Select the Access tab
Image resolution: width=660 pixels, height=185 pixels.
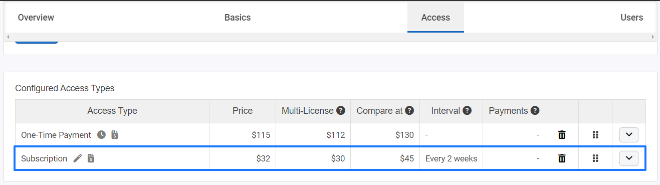(x=435, y=18)
